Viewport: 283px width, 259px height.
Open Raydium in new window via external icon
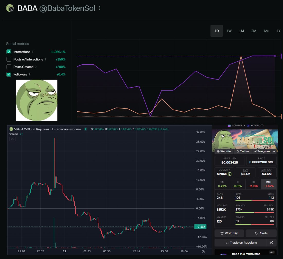tap(271, 243)
